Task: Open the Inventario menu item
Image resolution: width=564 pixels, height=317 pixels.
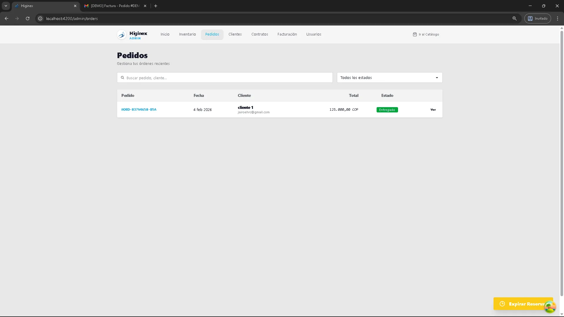Action: click(187, 34)
